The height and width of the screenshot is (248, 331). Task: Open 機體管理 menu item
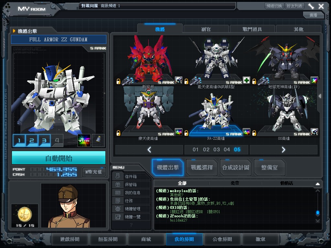coord(131,209)
